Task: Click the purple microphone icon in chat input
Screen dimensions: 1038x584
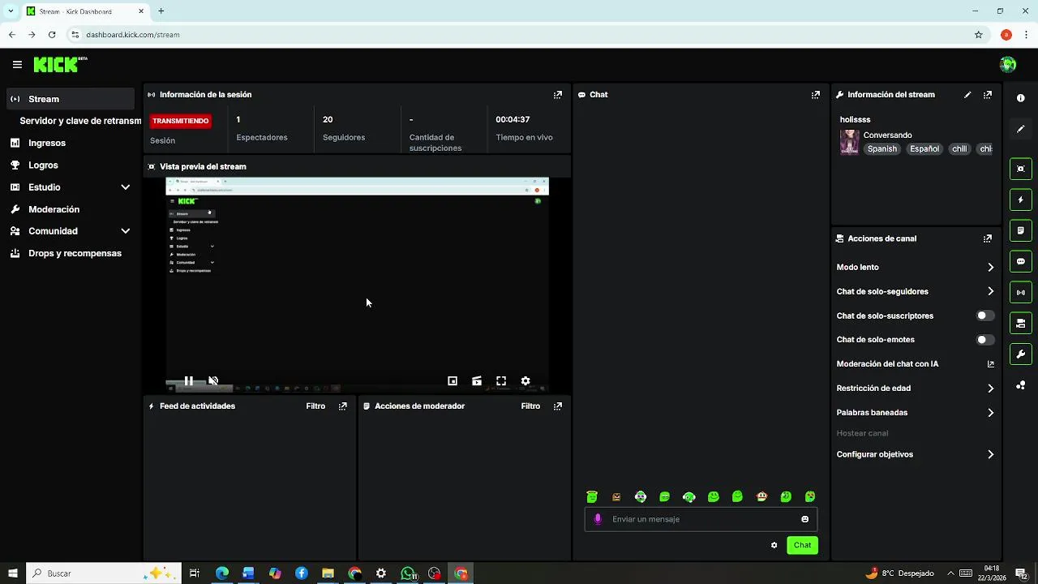Action: 598,519
